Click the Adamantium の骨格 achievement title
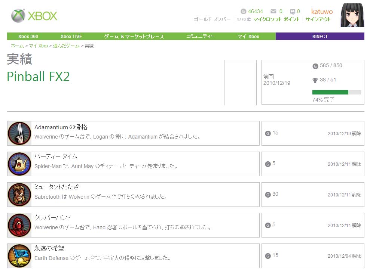Image resolution: width=370 pixels, height=273 pixels. [x=61, y=127]
